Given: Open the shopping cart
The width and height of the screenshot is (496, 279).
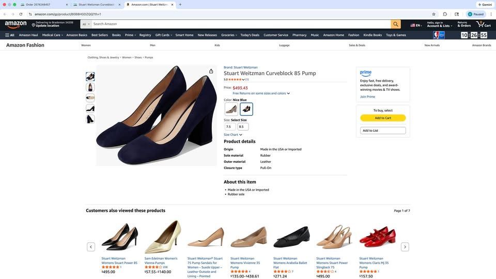Looking at the screenshot, I should coord(483,24).
